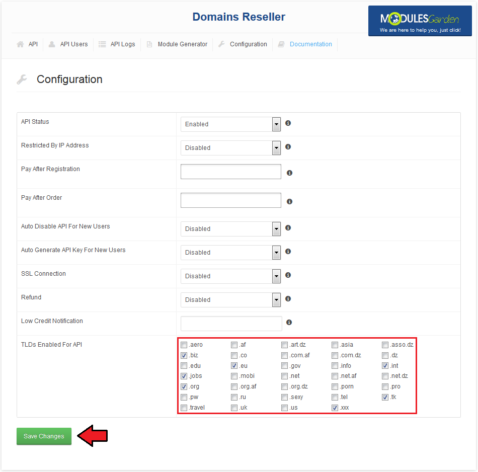Image resolution: width=478 pixels, height=472 pixels.
Task: Enable the .aero TLD checkbox
Action: tap(184, 345)
